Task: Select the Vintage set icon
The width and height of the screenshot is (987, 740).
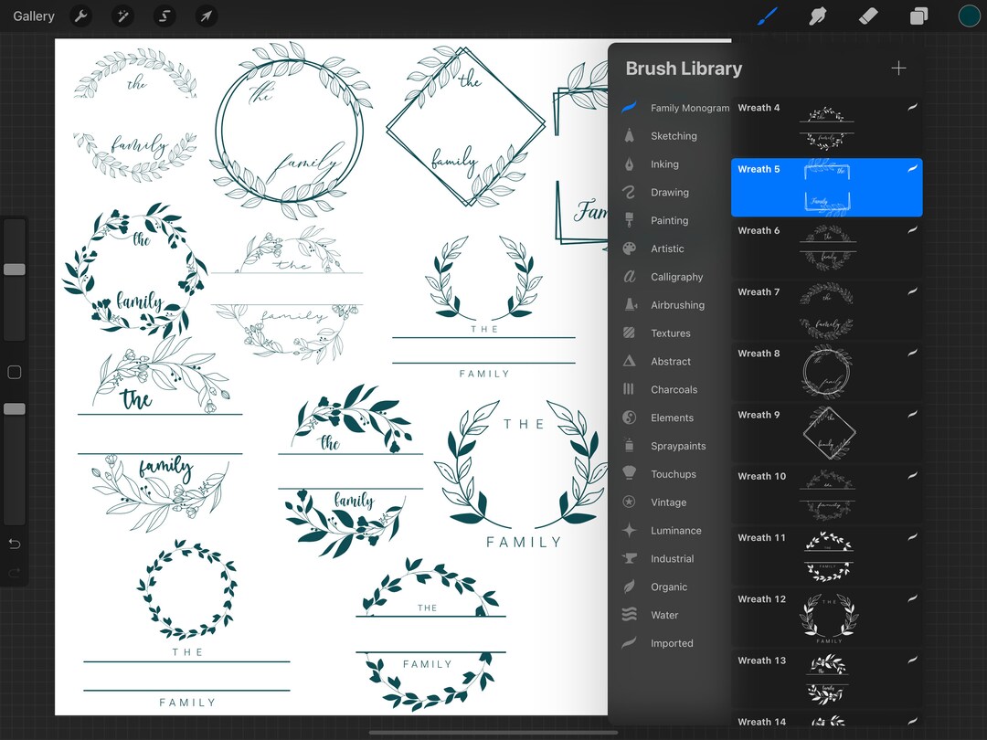Action: pos(629,502)
